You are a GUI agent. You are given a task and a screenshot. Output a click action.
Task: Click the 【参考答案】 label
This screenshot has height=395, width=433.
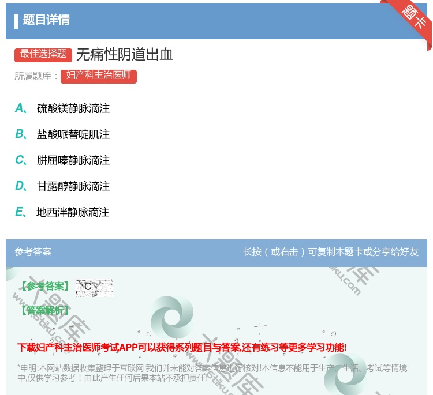(44, 287)
